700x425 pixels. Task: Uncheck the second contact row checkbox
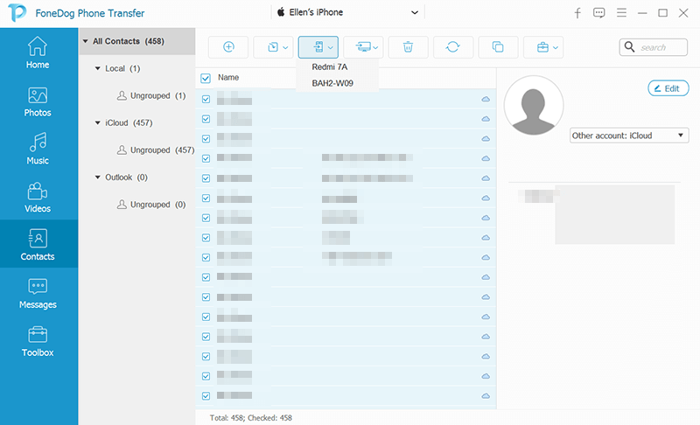[x=206, y=119]
